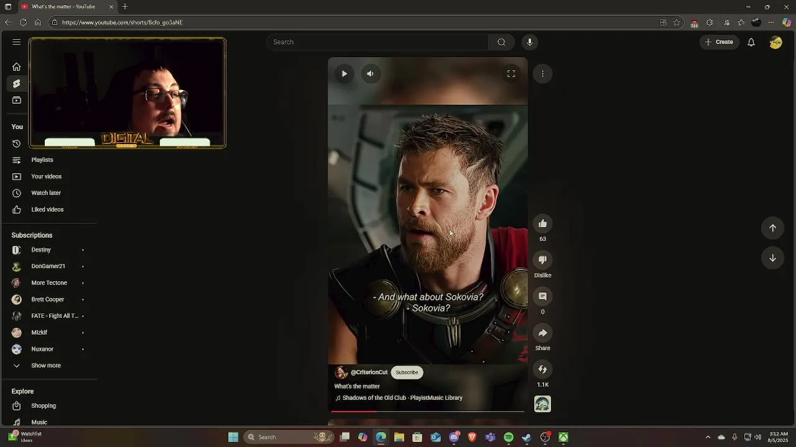Add this page to favorites star
This screenshot has height=447, width=796.
click(x=677, y=22)
